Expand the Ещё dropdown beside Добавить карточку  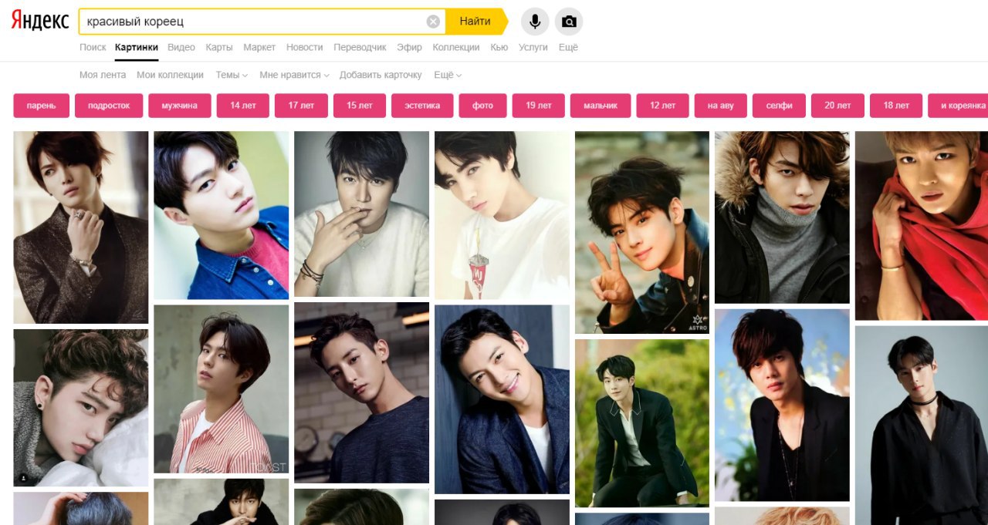[x=448, y=75]
